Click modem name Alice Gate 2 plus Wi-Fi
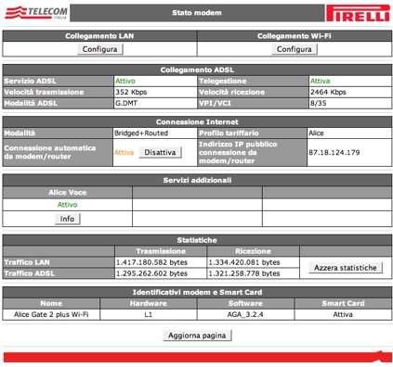The image size is (393, 367). click(x=51, y=314)
